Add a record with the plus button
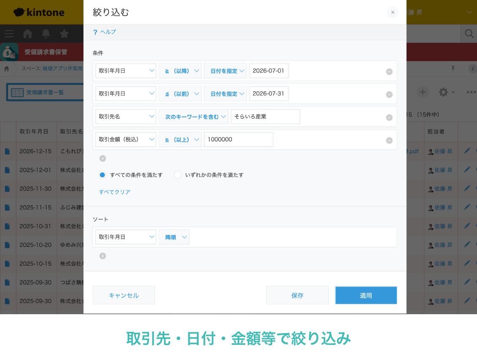The height and width of the screenshot is (355, 477). pyautogui.click(x=422, y=92)
